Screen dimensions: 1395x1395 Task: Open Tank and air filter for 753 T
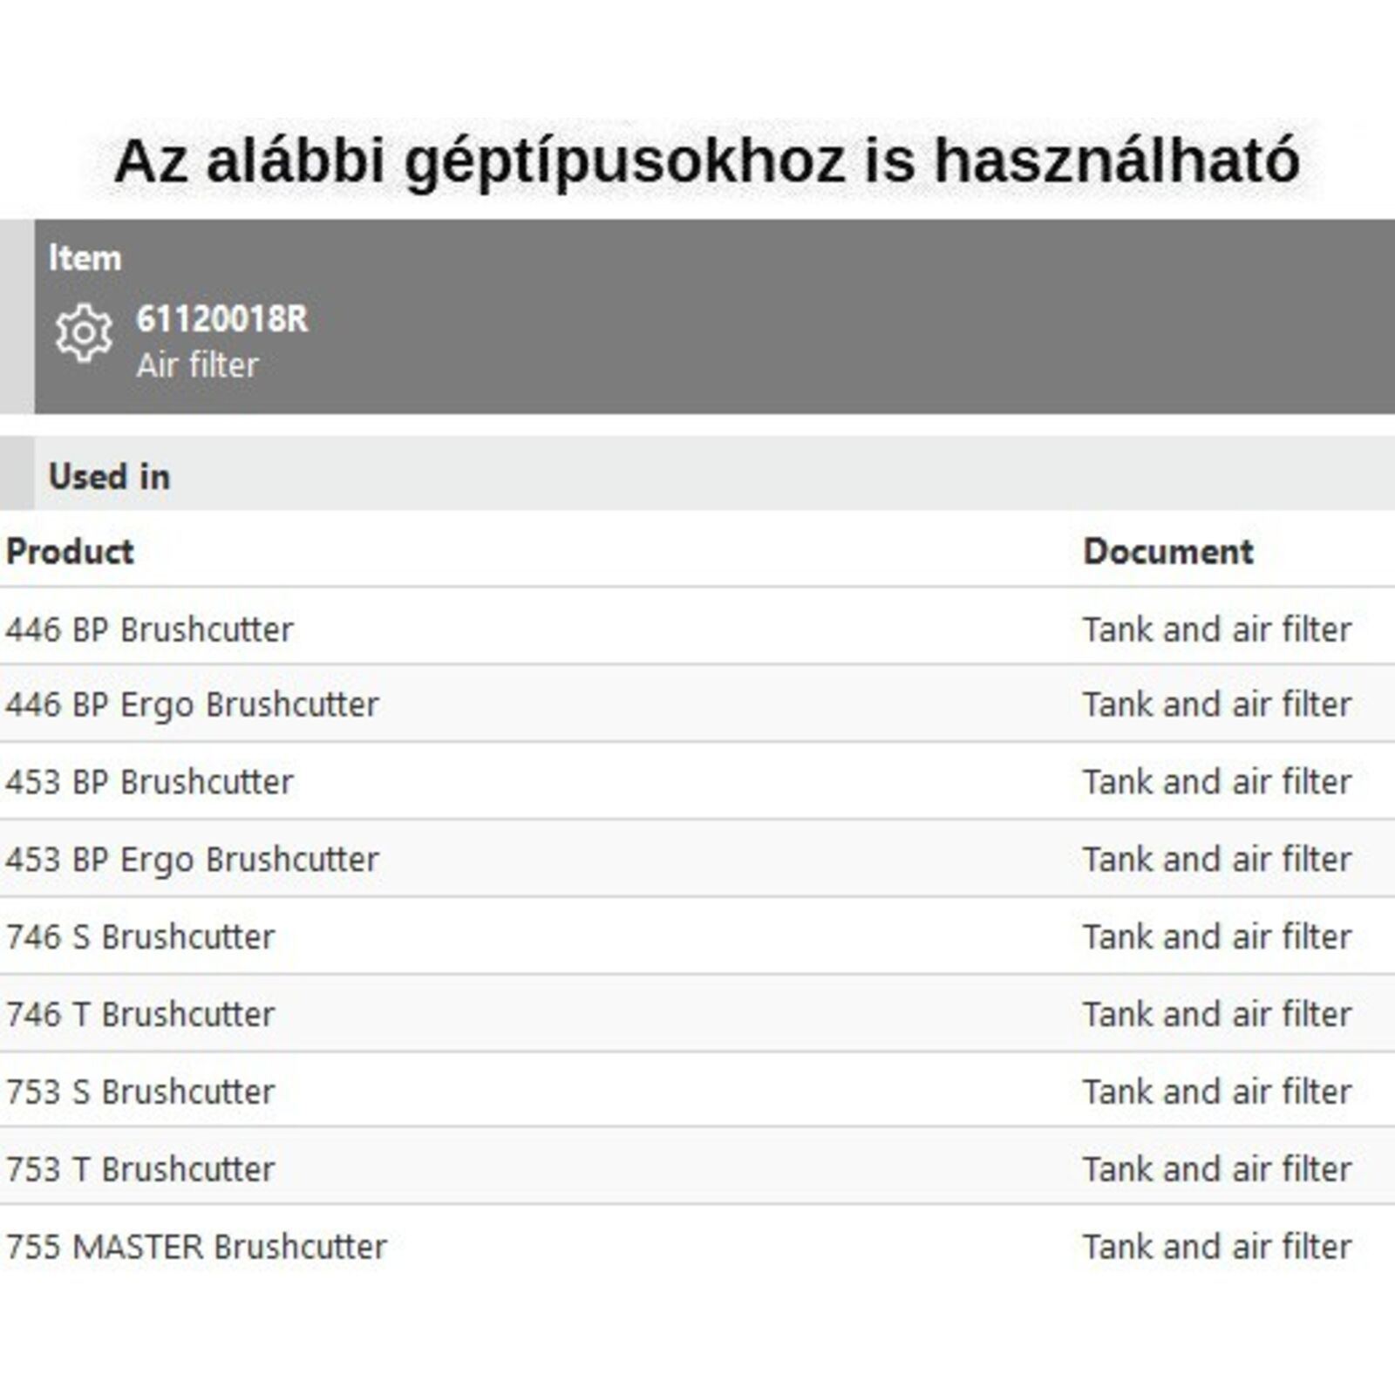(x=1216, y=1169)
